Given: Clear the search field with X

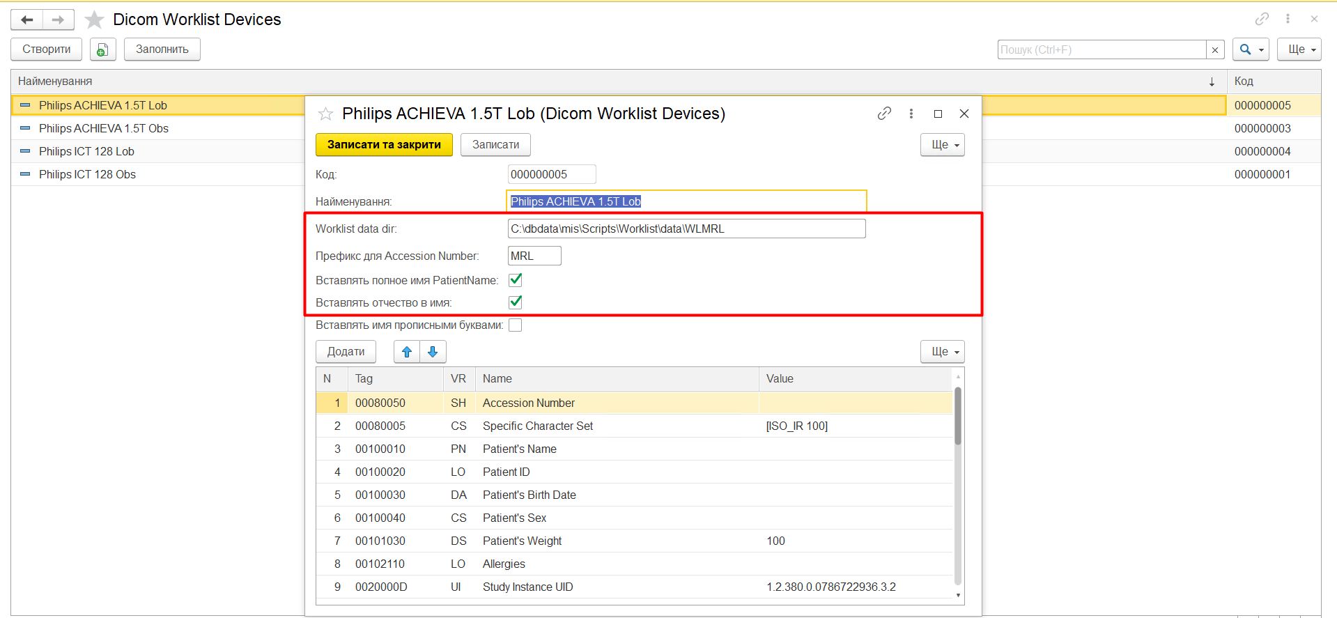Looking at the screenshot, I should click(1215, 49).
